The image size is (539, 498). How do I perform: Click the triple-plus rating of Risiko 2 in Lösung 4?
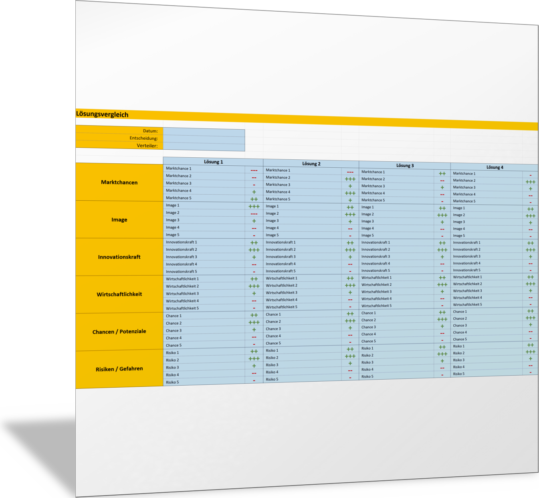click(530, 352)
